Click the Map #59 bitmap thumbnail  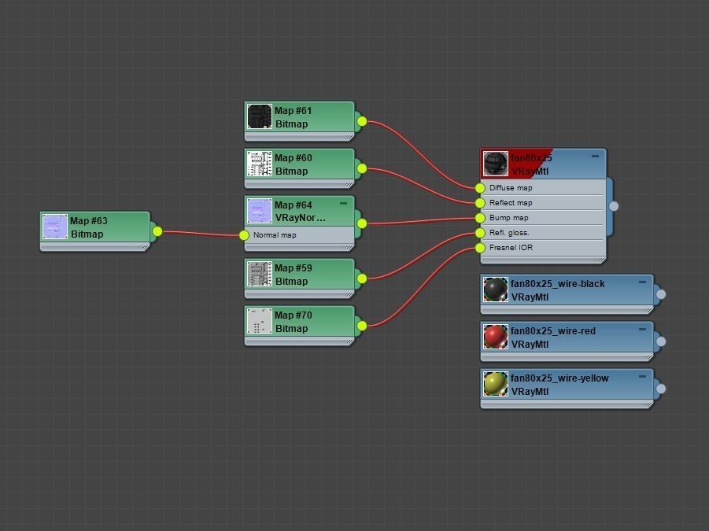[x=260, y=274]
